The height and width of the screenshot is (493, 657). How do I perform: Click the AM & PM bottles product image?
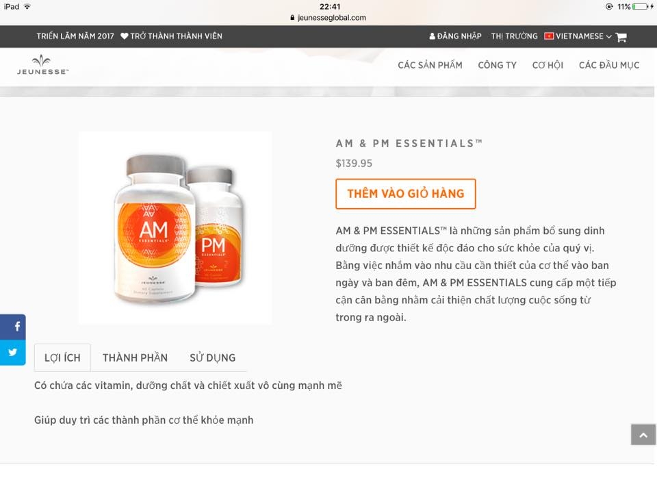tap(175, 228)
